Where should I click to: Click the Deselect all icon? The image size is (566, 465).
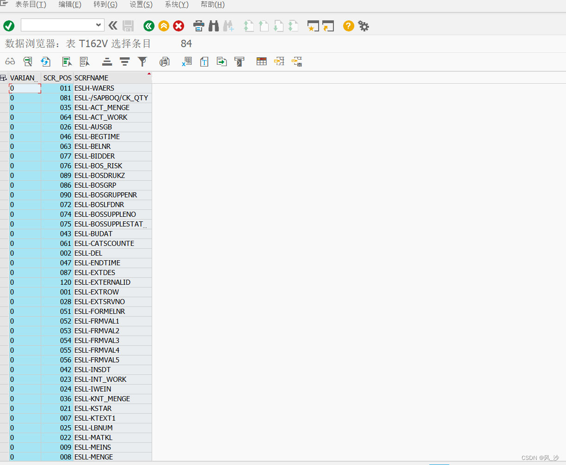pos(85,61)
